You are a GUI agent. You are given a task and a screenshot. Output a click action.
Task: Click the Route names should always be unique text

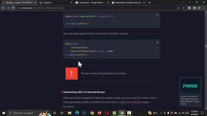[x=104, y=73]
